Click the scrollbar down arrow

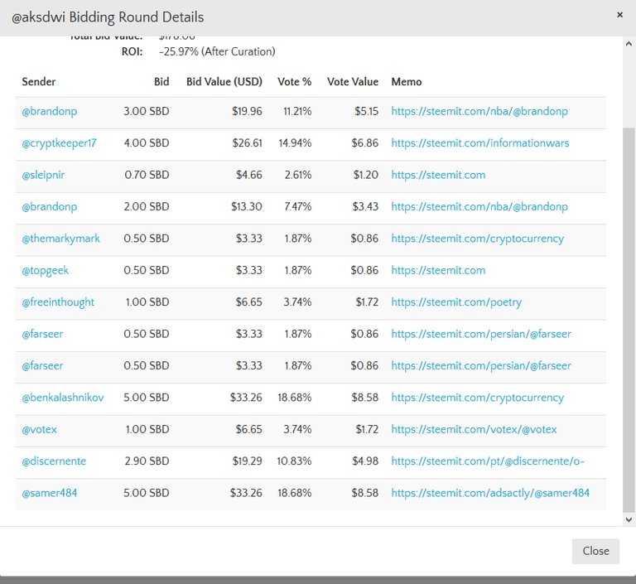click(x=629, y=519)
